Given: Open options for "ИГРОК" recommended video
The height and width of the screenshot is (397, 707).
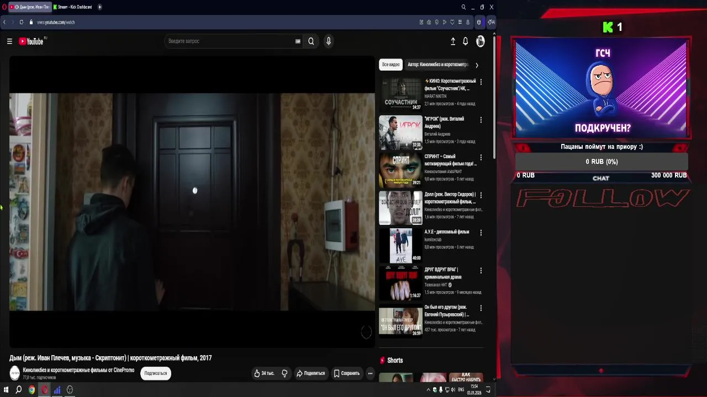Looking at the screenshot, I should point(481,120).
